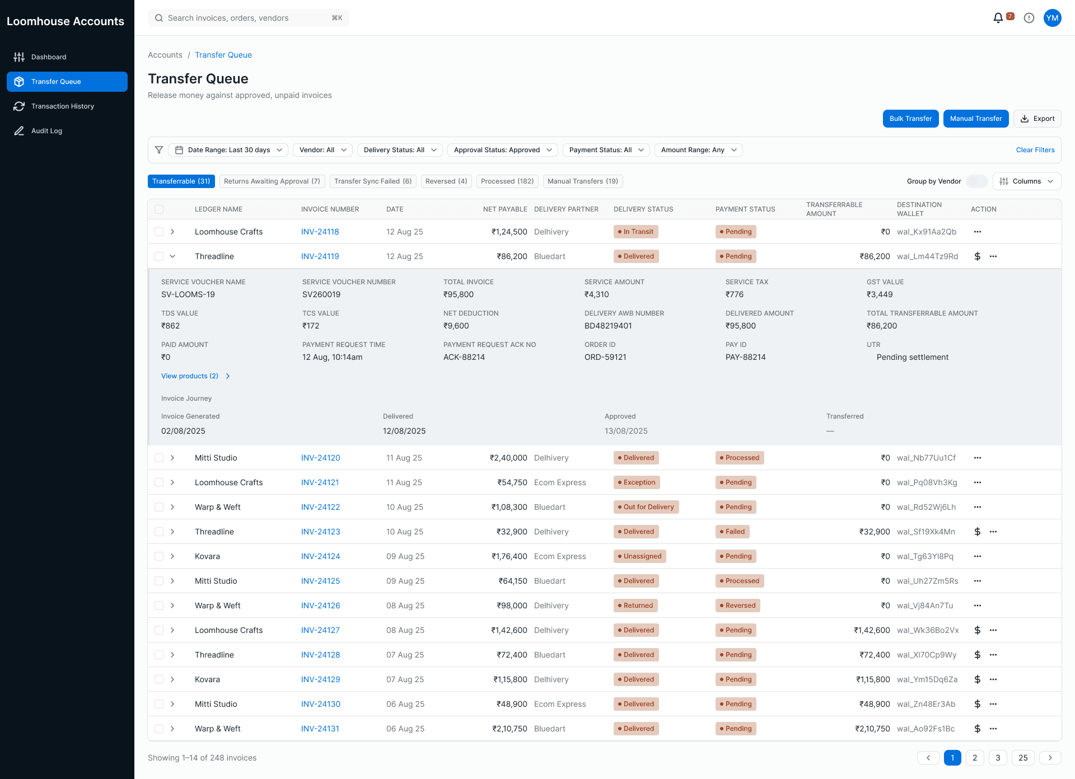Toggle the Group by Vendor switch
Image resolution: width=1075 pixels, height=779 pixels.
point(977,181)
